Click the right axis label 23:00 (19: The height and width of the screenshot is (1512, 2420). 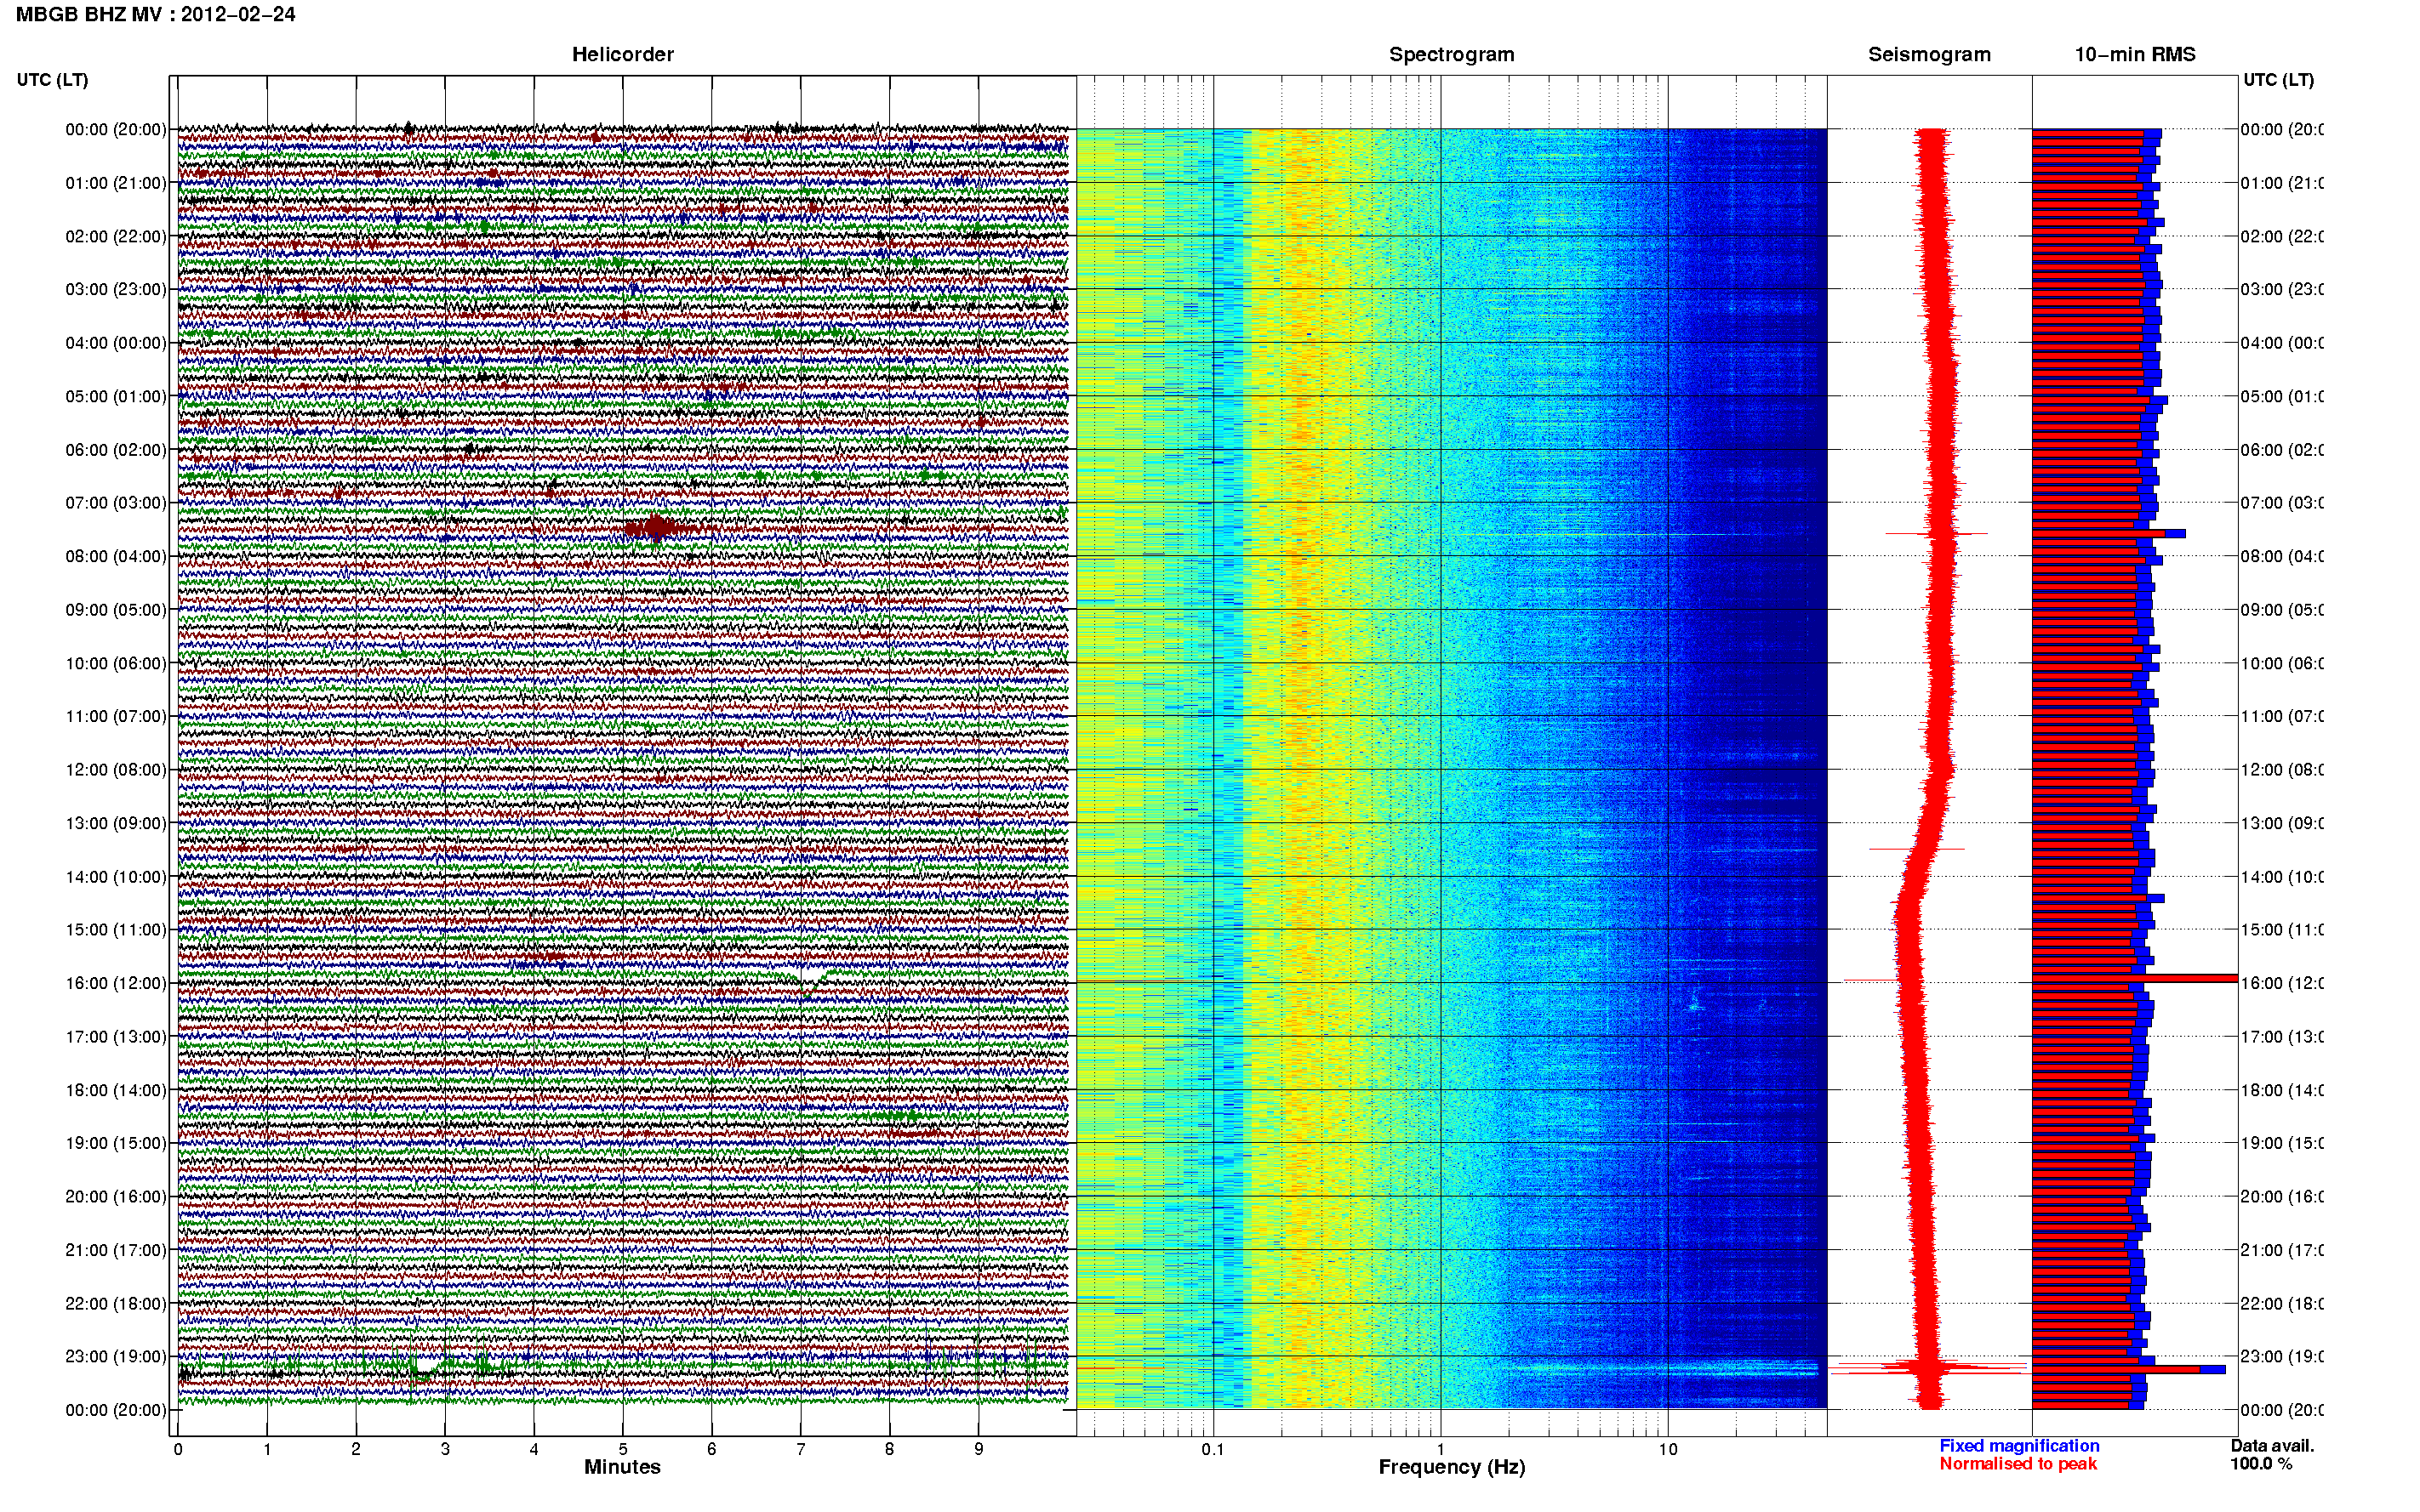pos(2281,1356)
